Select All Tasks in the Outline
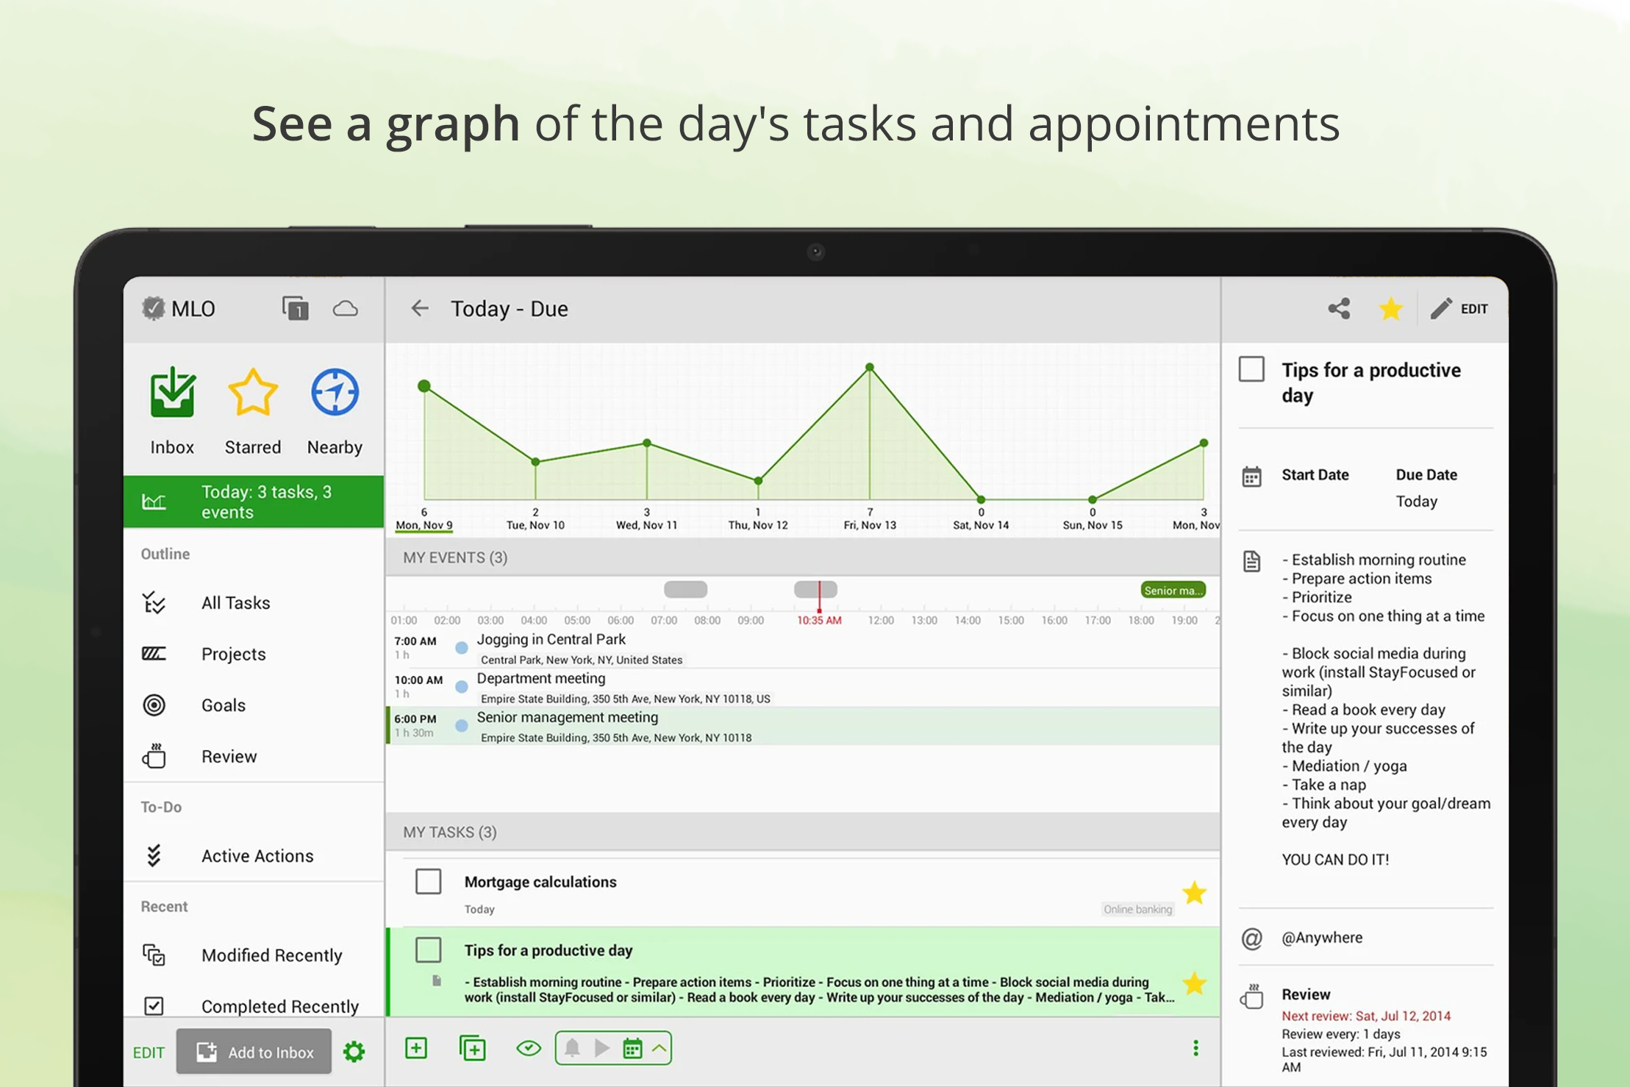1630x1087 pixels. tap(235, 603)
